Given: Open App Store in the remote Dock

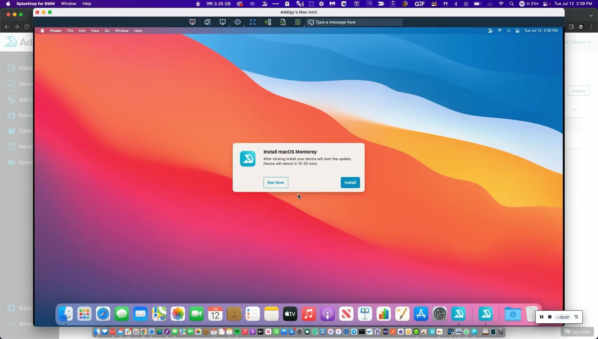Looking at the screenshot, I should point(421,314).
